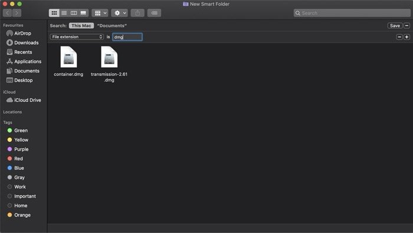Click the Tags section header

(x=8, y=122)
